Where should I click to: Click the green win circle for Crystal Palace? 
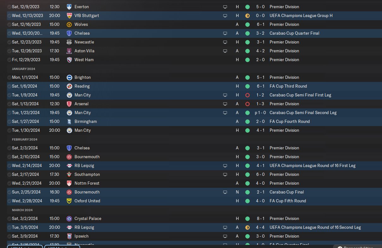pos(248,218)
